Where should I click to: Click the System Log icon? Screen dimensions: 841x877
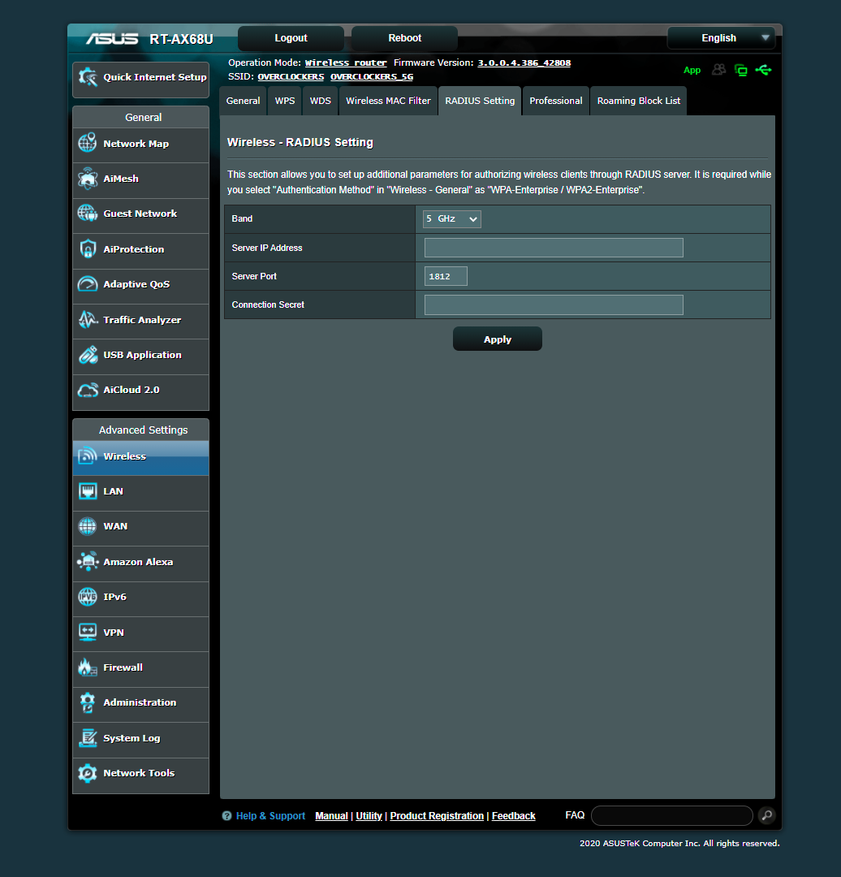87,737
